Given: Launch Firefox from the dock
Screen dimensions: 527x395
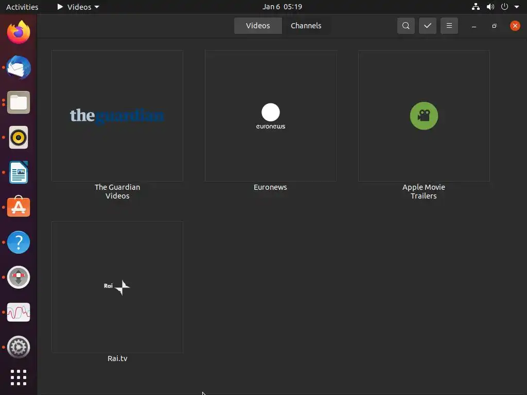Looking at the screenshot, I should click(x=19, y=32).
